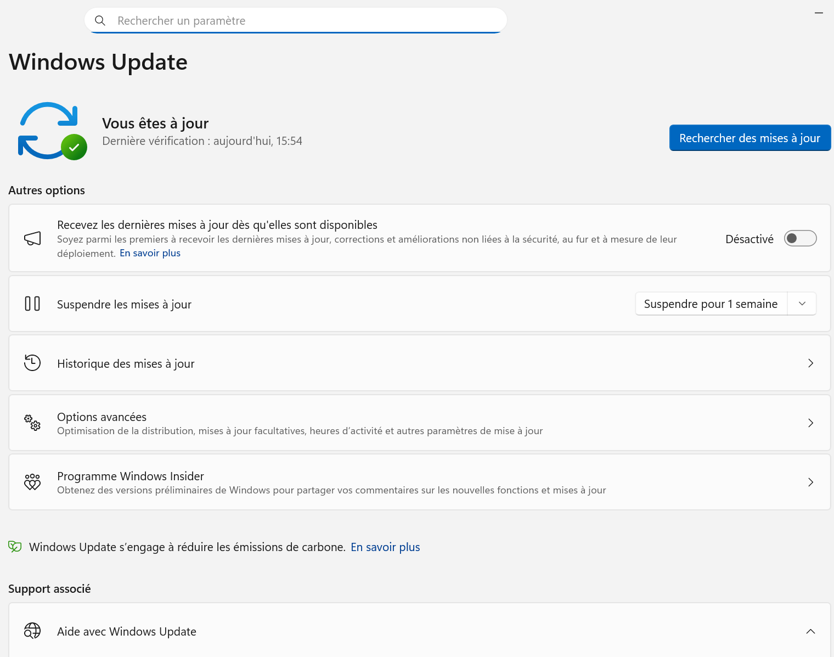Select the Programme Windows Insider title text
The height and width of the screenshot is (657, 834).
[x=131, y=476]
